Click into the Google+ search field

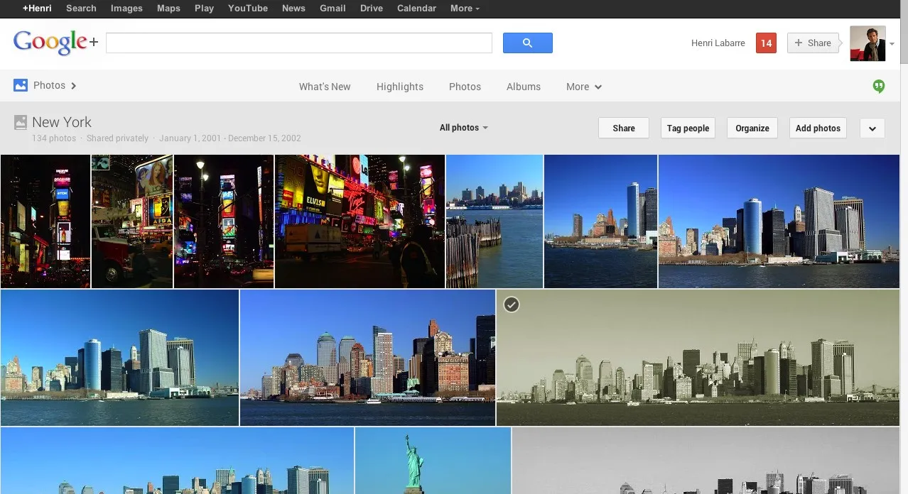(299, 43)
